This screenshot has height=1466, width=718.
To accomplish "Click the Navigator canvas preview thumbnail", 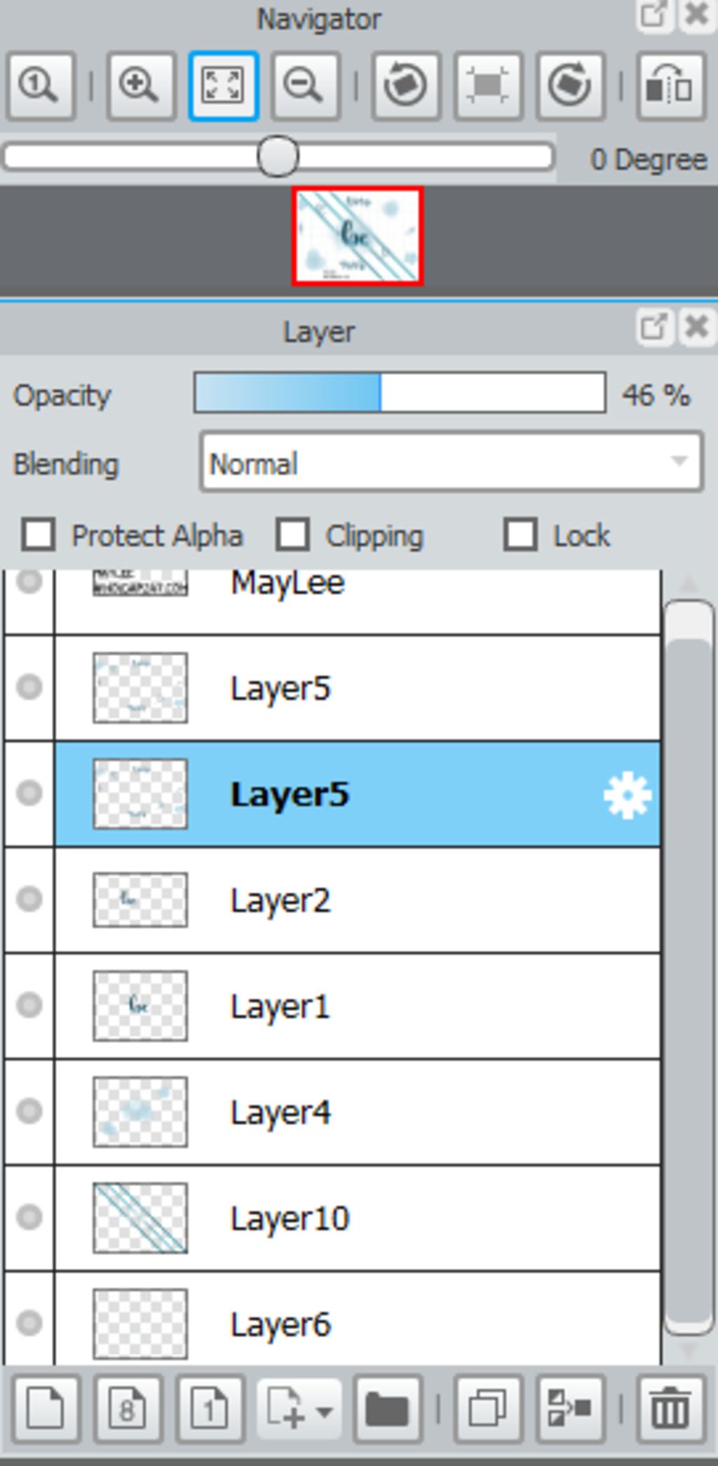I will 358,236.
